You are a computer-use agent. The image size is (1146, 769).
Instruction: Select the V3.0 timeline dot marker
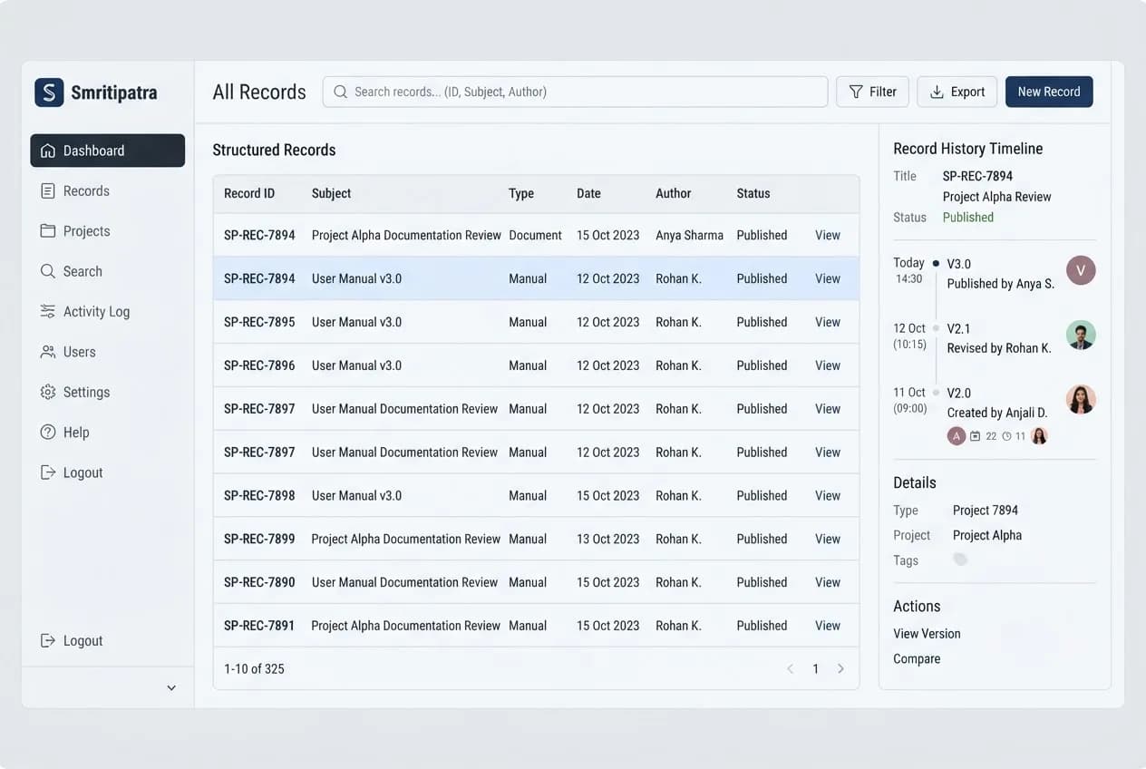point(936,264)
